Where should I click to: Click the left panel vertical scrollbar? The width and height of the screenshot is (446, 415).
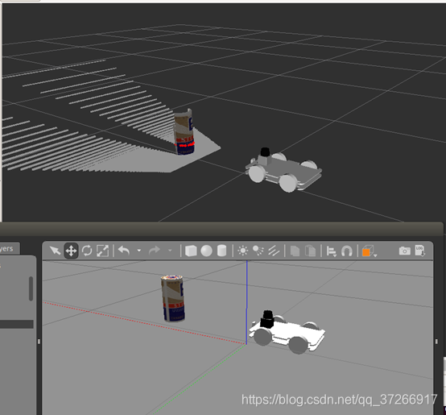(x=31, y=288)
